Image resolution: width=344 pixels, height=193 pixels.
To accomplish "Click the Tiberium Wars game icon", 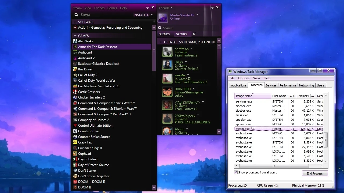I will click(x=75, y=109).
